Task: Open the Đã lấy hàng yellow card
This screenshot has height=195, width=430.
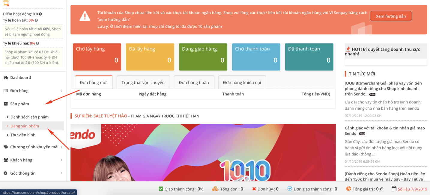Action: coord(150,57)
